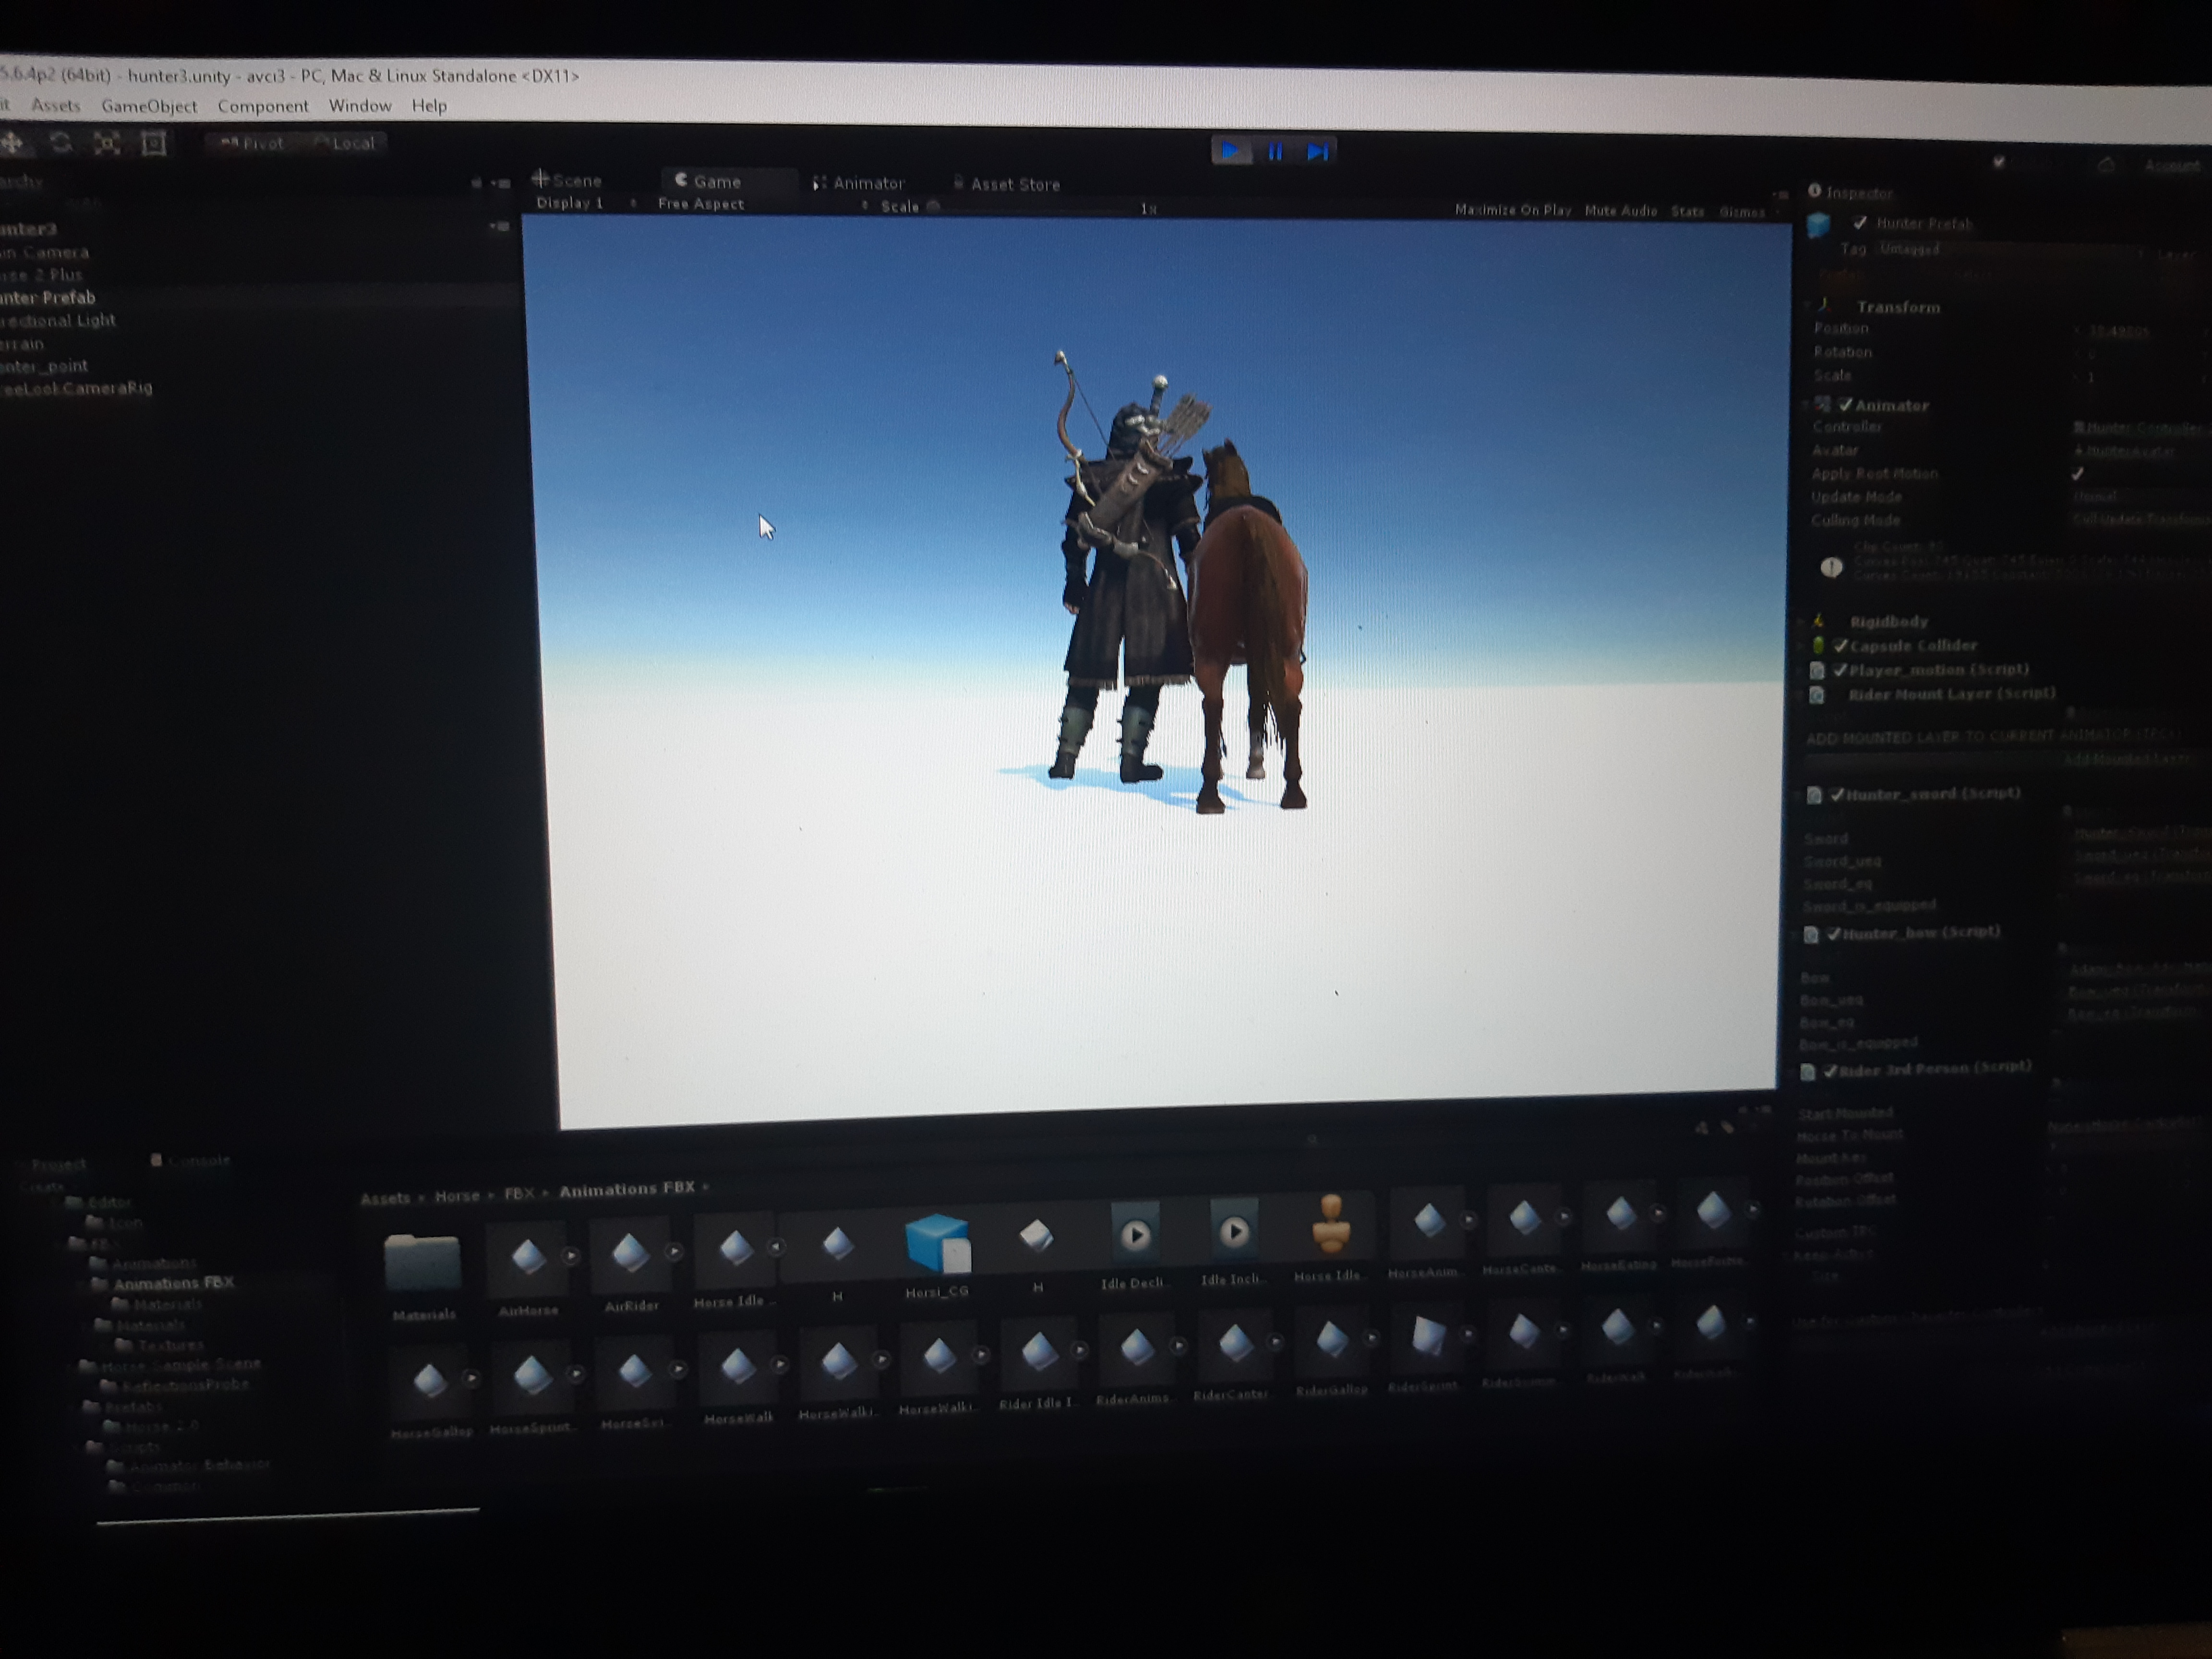
Task: Open the Window menu
Action: click(x=360, y=105)
